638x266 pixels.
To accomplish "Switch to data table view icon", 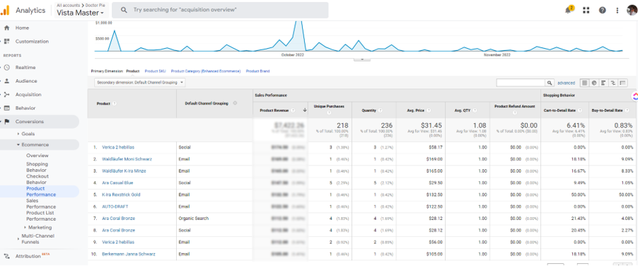I will click(584, 83).
